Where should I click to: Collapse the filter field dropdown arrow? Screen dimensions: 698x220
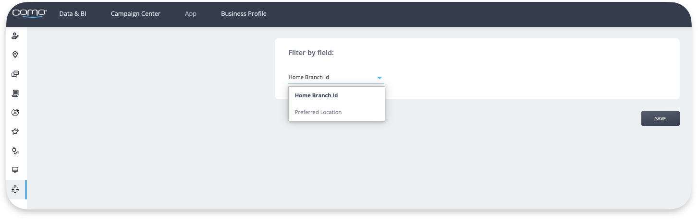(380, 78)
